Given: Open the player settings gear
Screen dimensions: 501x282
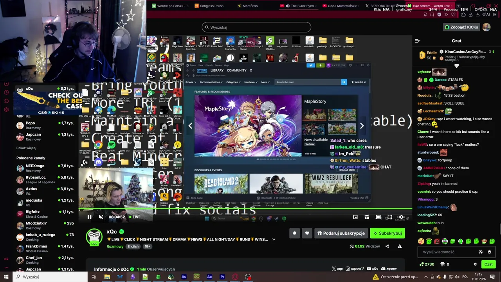Looking at the screenshot, I should (x=401, y=217).
